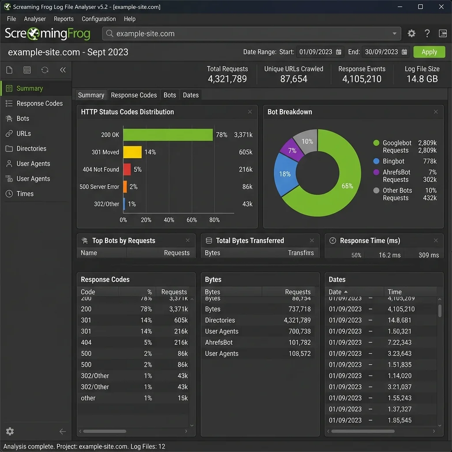Sort Response Codes by Code column

tap(98, 292)
